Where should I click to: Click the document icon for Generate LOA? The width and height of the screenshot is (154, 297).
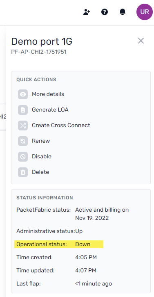pos(23,110)
